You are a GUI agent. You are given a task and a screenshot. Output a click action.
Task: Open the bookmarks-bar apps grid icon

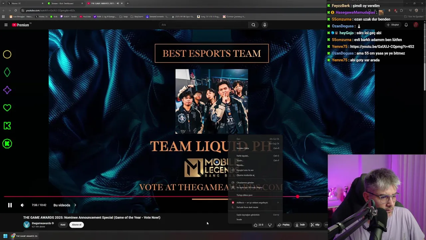3,16
